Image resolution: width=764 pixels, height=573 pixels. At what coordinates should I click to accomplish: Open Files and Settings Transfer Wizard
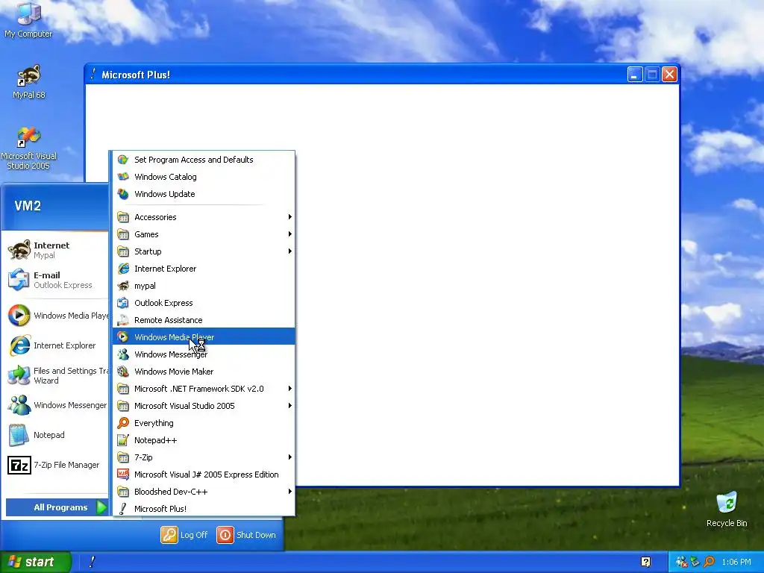point(56,375)
